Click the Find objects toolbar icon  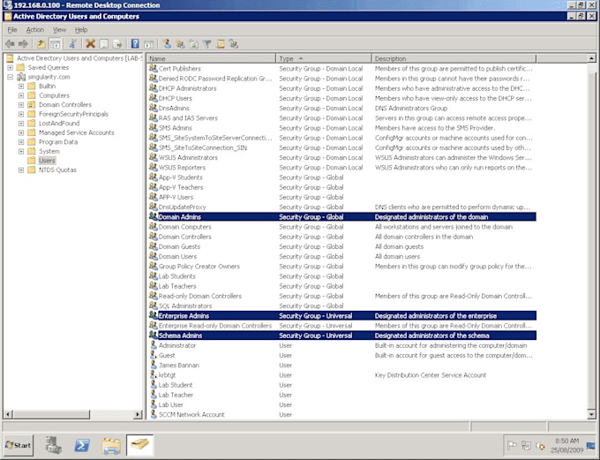point(221,44)
